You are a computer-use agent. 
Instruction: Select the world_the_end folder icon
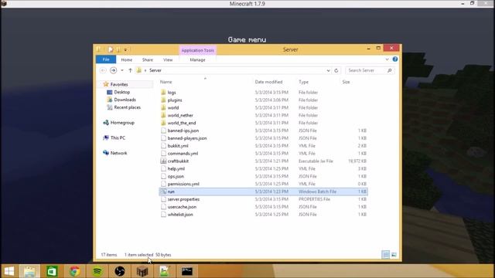tap(163, 123)
